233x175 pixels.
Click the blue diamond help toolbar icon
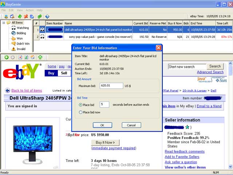(x=47, y=16)
